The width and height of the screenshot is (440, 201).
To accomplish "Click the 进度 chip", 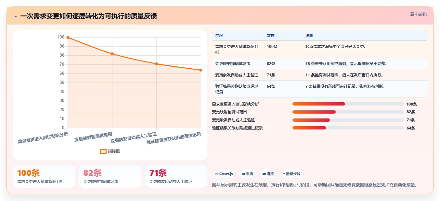I will click(x=268, y=174).
